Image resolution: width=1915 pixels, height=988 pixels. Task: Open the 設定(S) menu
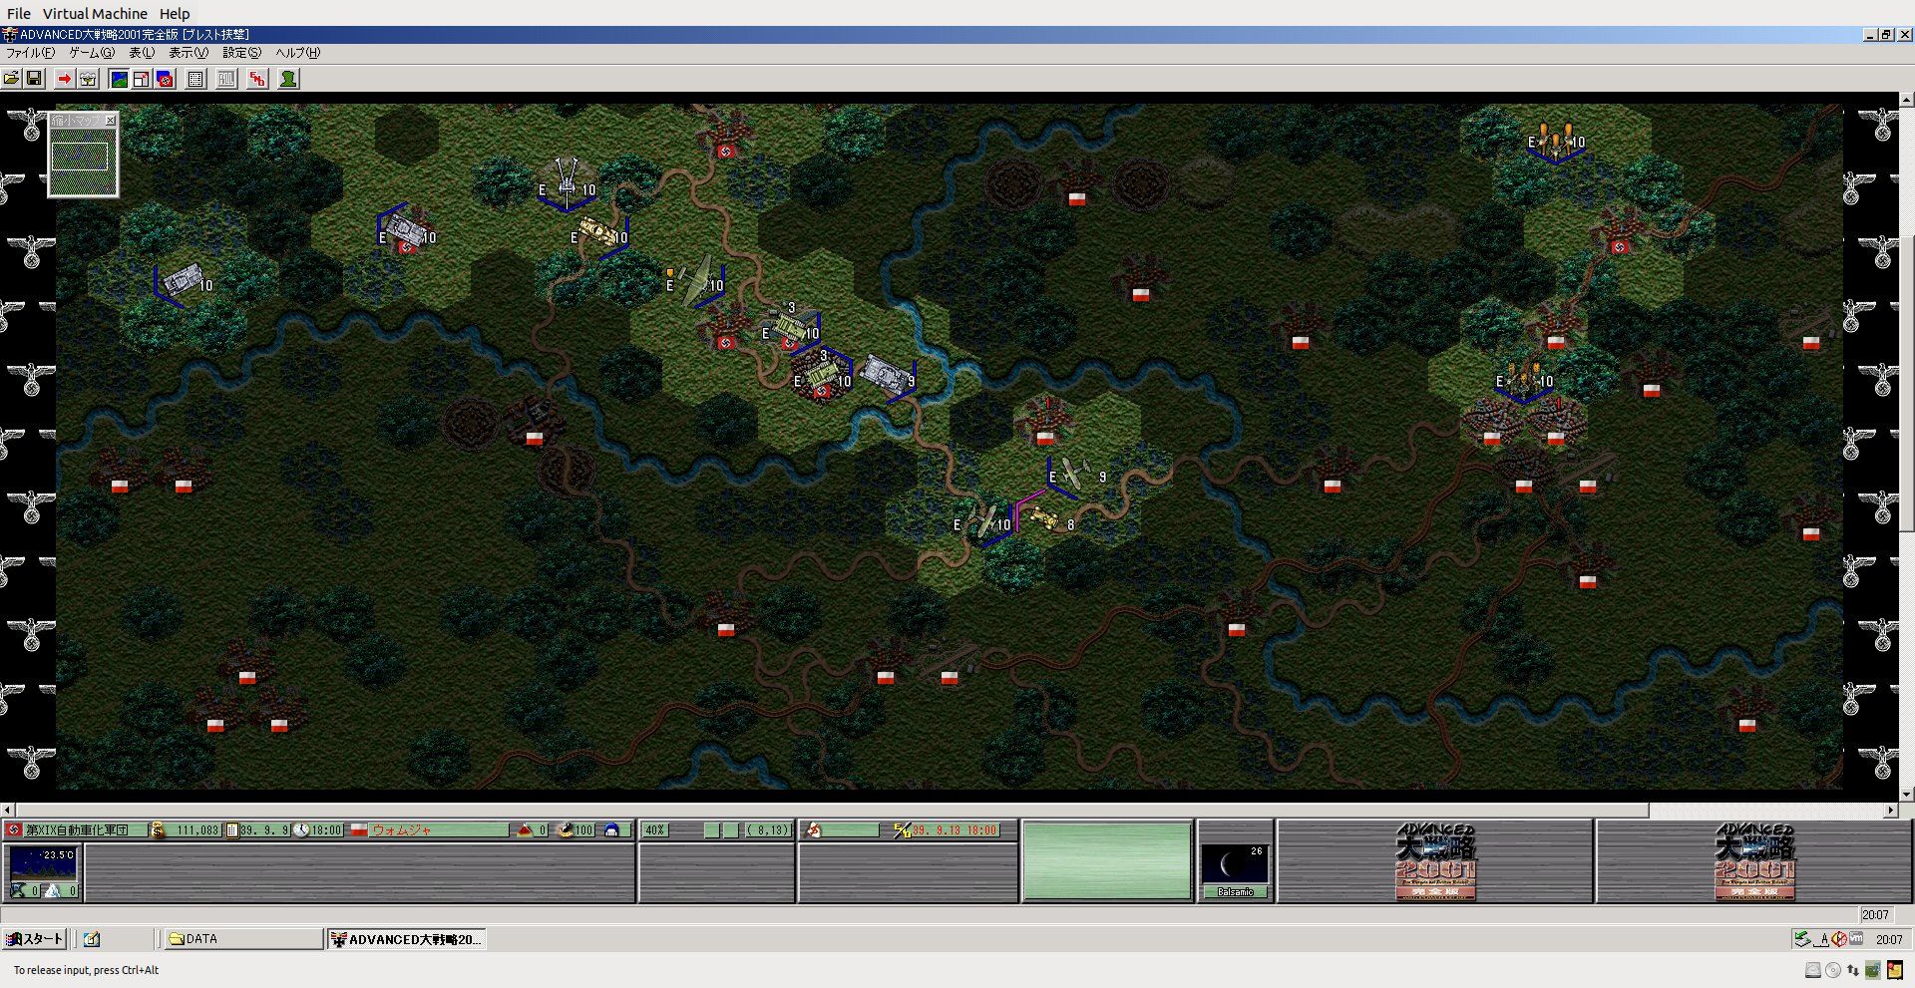coord(242,53)
